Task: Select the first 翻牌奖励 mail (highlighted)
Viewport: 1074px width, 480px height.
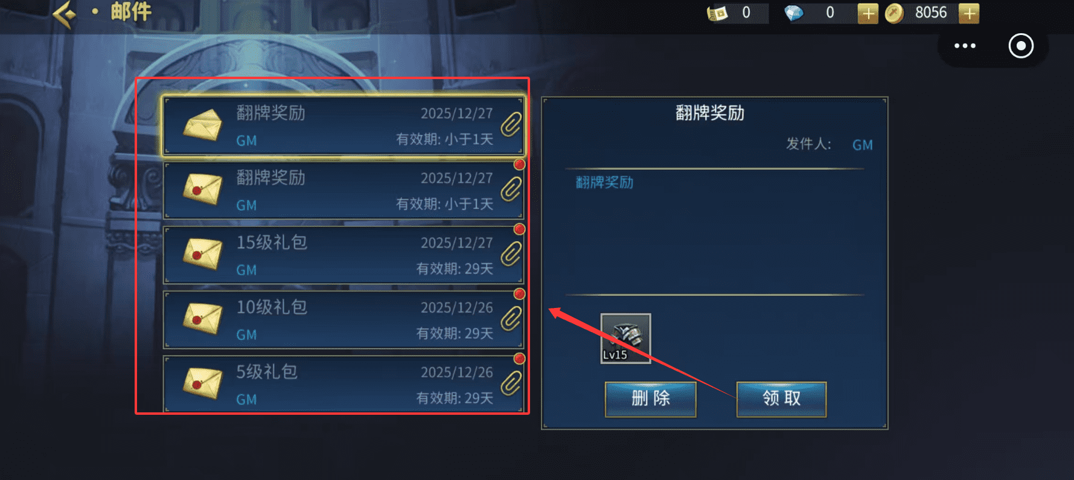Action: pyautogui.click(x=344, y=126)
